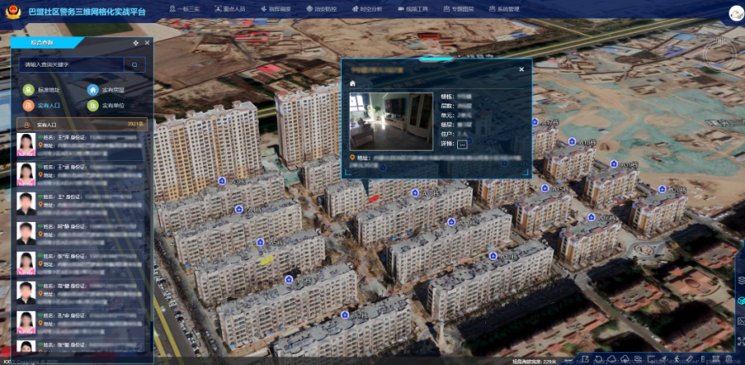Select the 标准地址 green location icon
The height and width of the screenshot is (365, 745).
tap(28, 90)
